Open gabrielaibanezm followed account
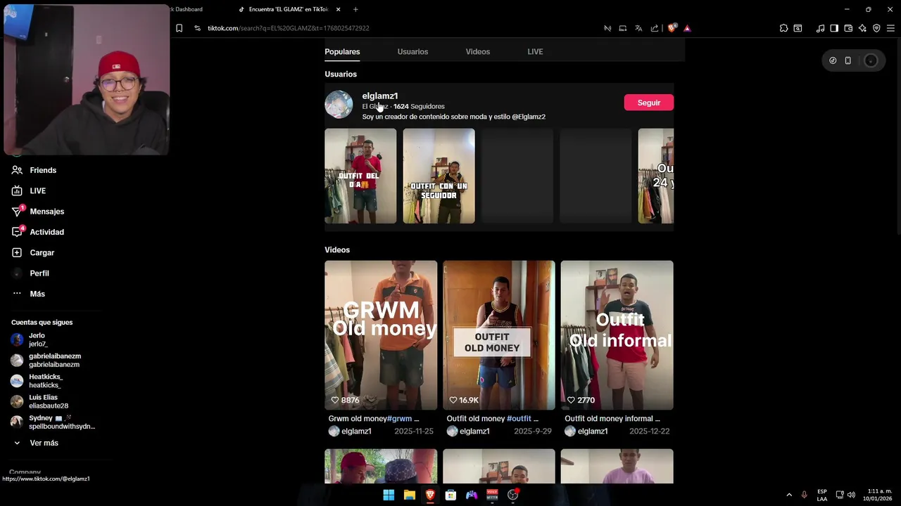The image size is (901, 506). coord(46,361)
